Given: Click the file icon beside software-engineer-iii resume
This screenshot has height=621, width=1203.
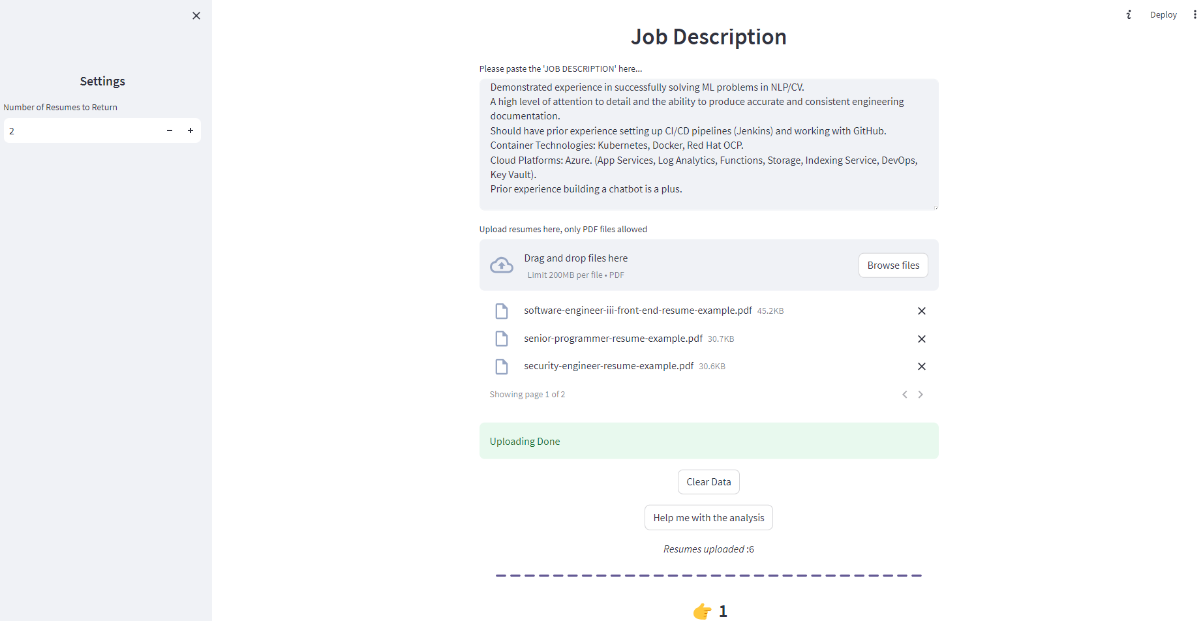Looking at the screenshot, I should point(501,310).
